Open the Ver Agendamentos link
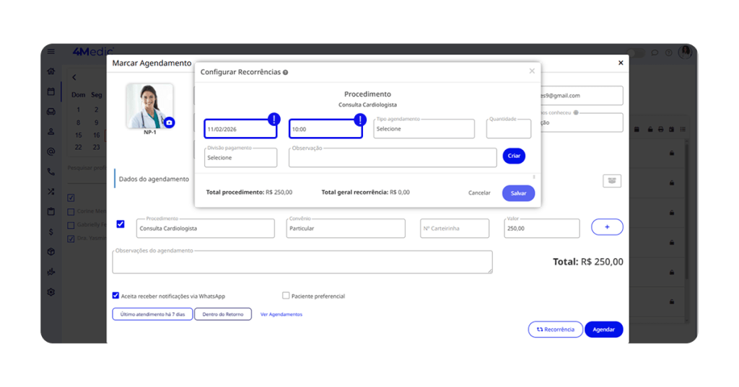 (x=281, y=314)
